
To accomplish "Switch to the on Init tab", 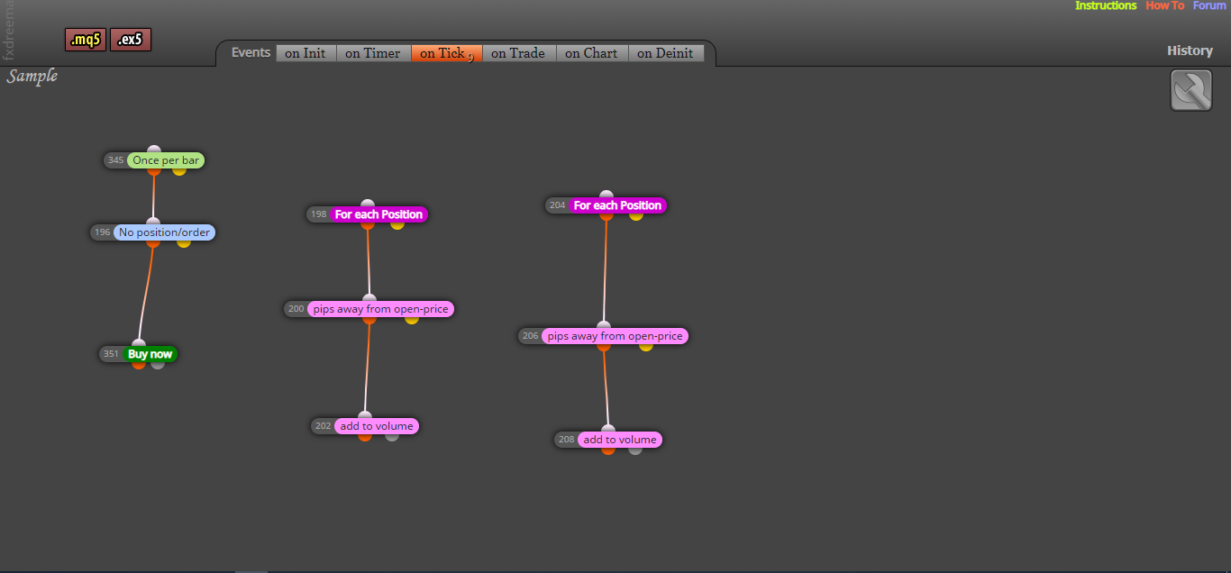I will (x=305, y=53).
